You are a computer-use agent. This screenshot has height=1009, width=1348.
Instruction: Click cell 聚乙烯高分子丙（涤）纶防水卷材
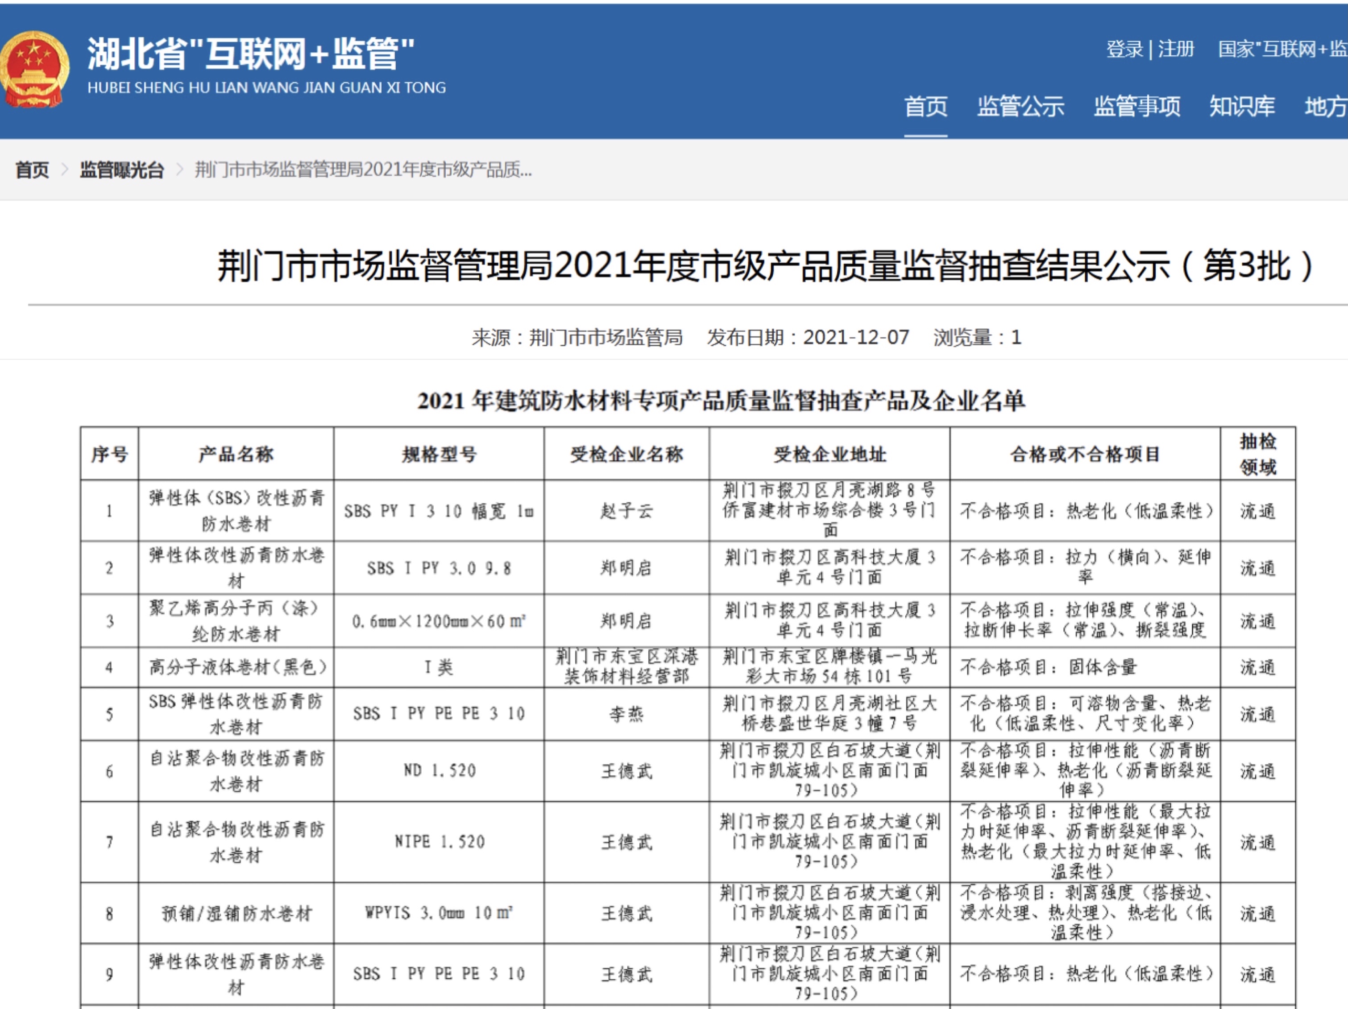236,621
